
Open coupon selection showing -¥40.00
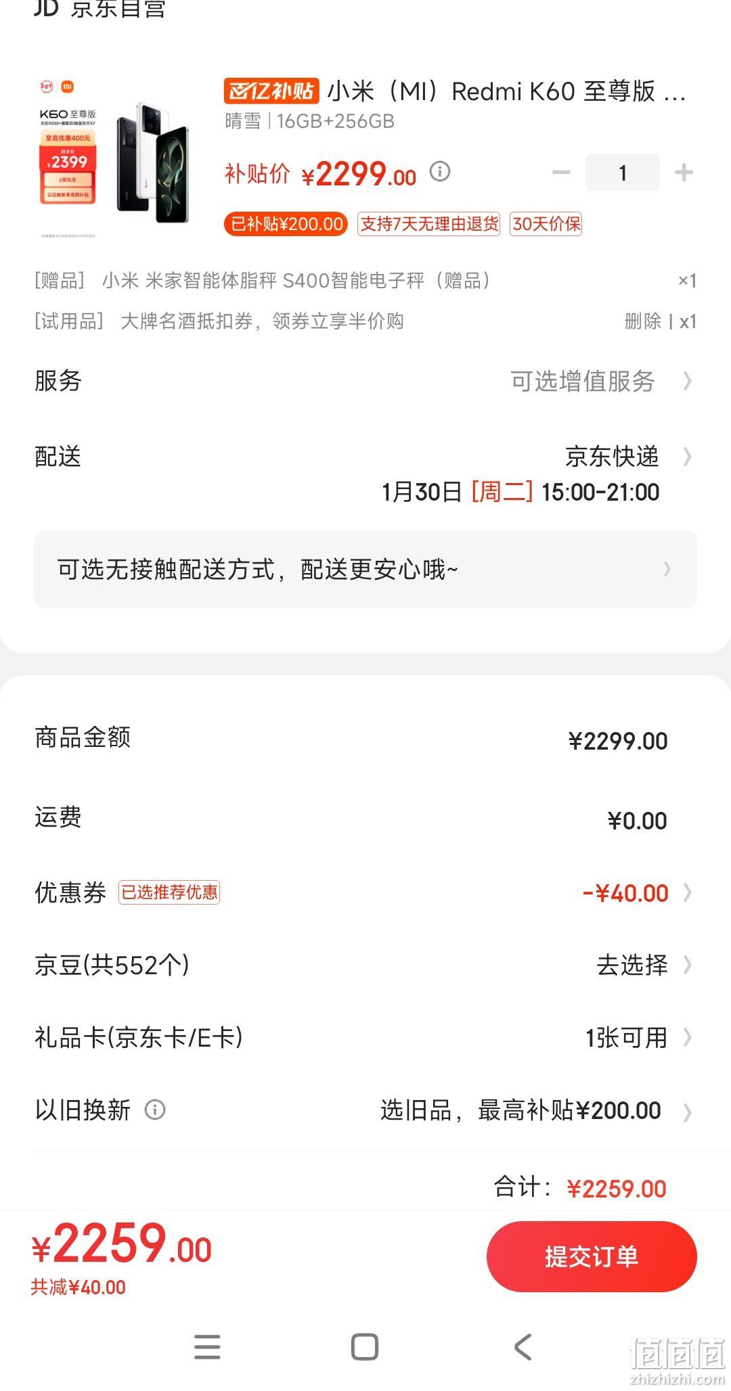[x=365, y=892]
